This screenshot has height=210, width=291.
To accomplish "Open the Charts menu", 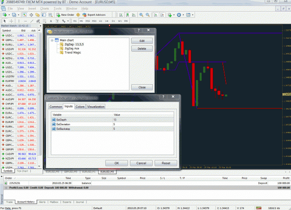I will 45,8.
